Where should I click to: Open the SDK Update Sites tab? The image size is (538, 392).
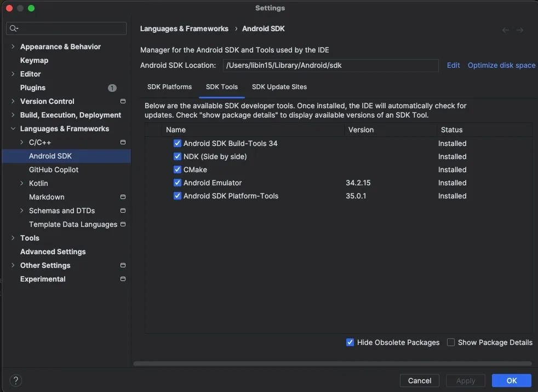tap(279, 87)
